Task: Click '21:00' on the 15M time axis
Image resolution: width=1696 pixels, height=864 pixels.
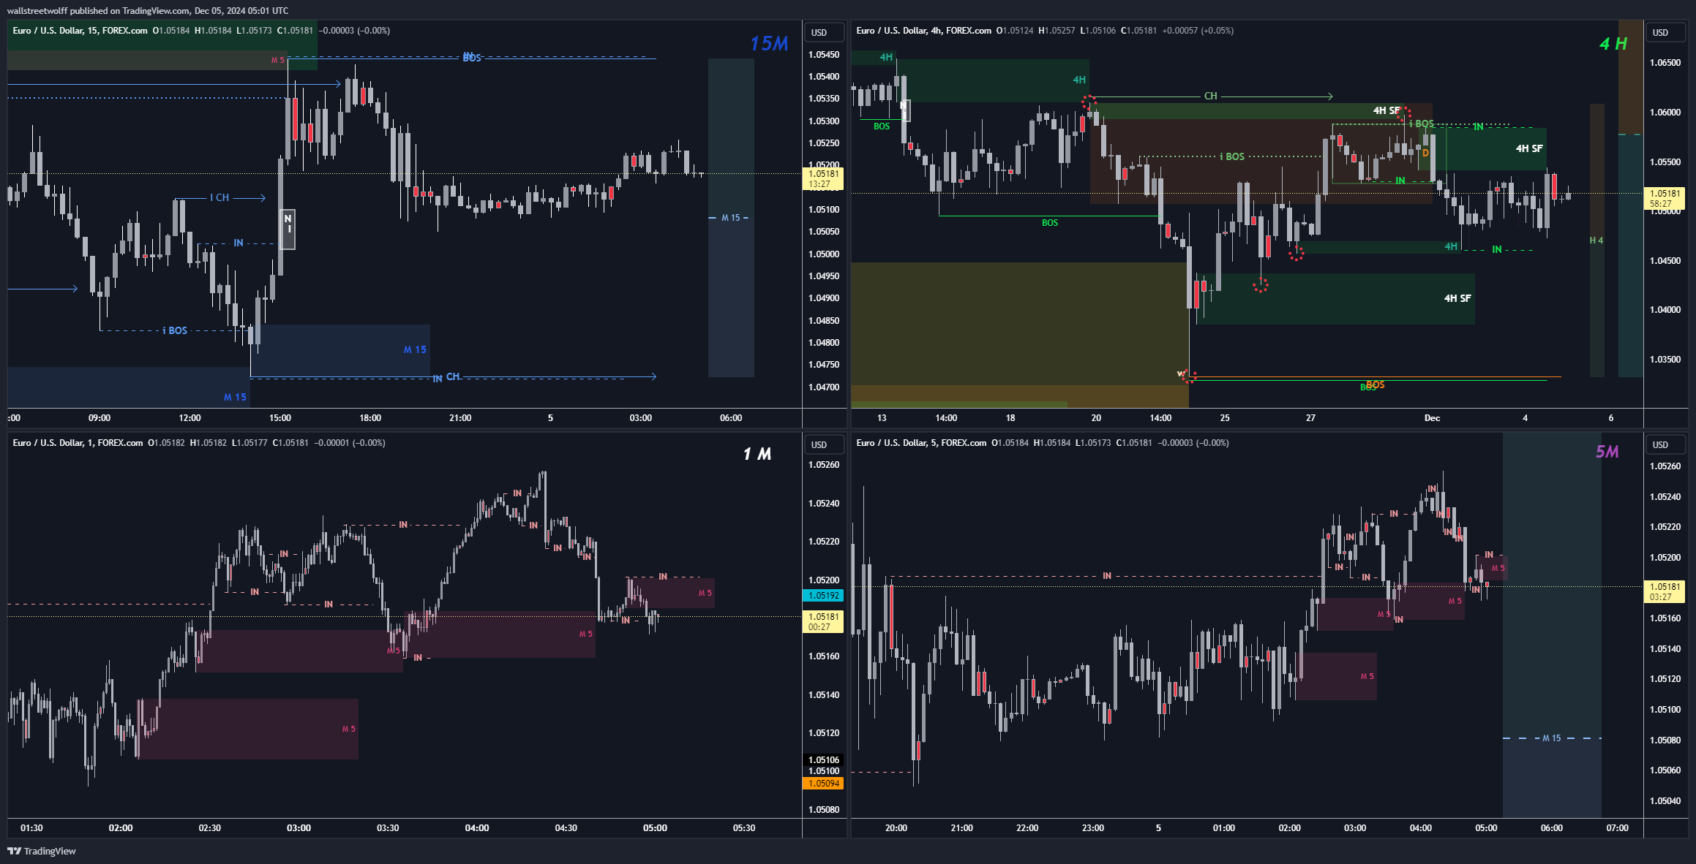Action: (460, 418)
